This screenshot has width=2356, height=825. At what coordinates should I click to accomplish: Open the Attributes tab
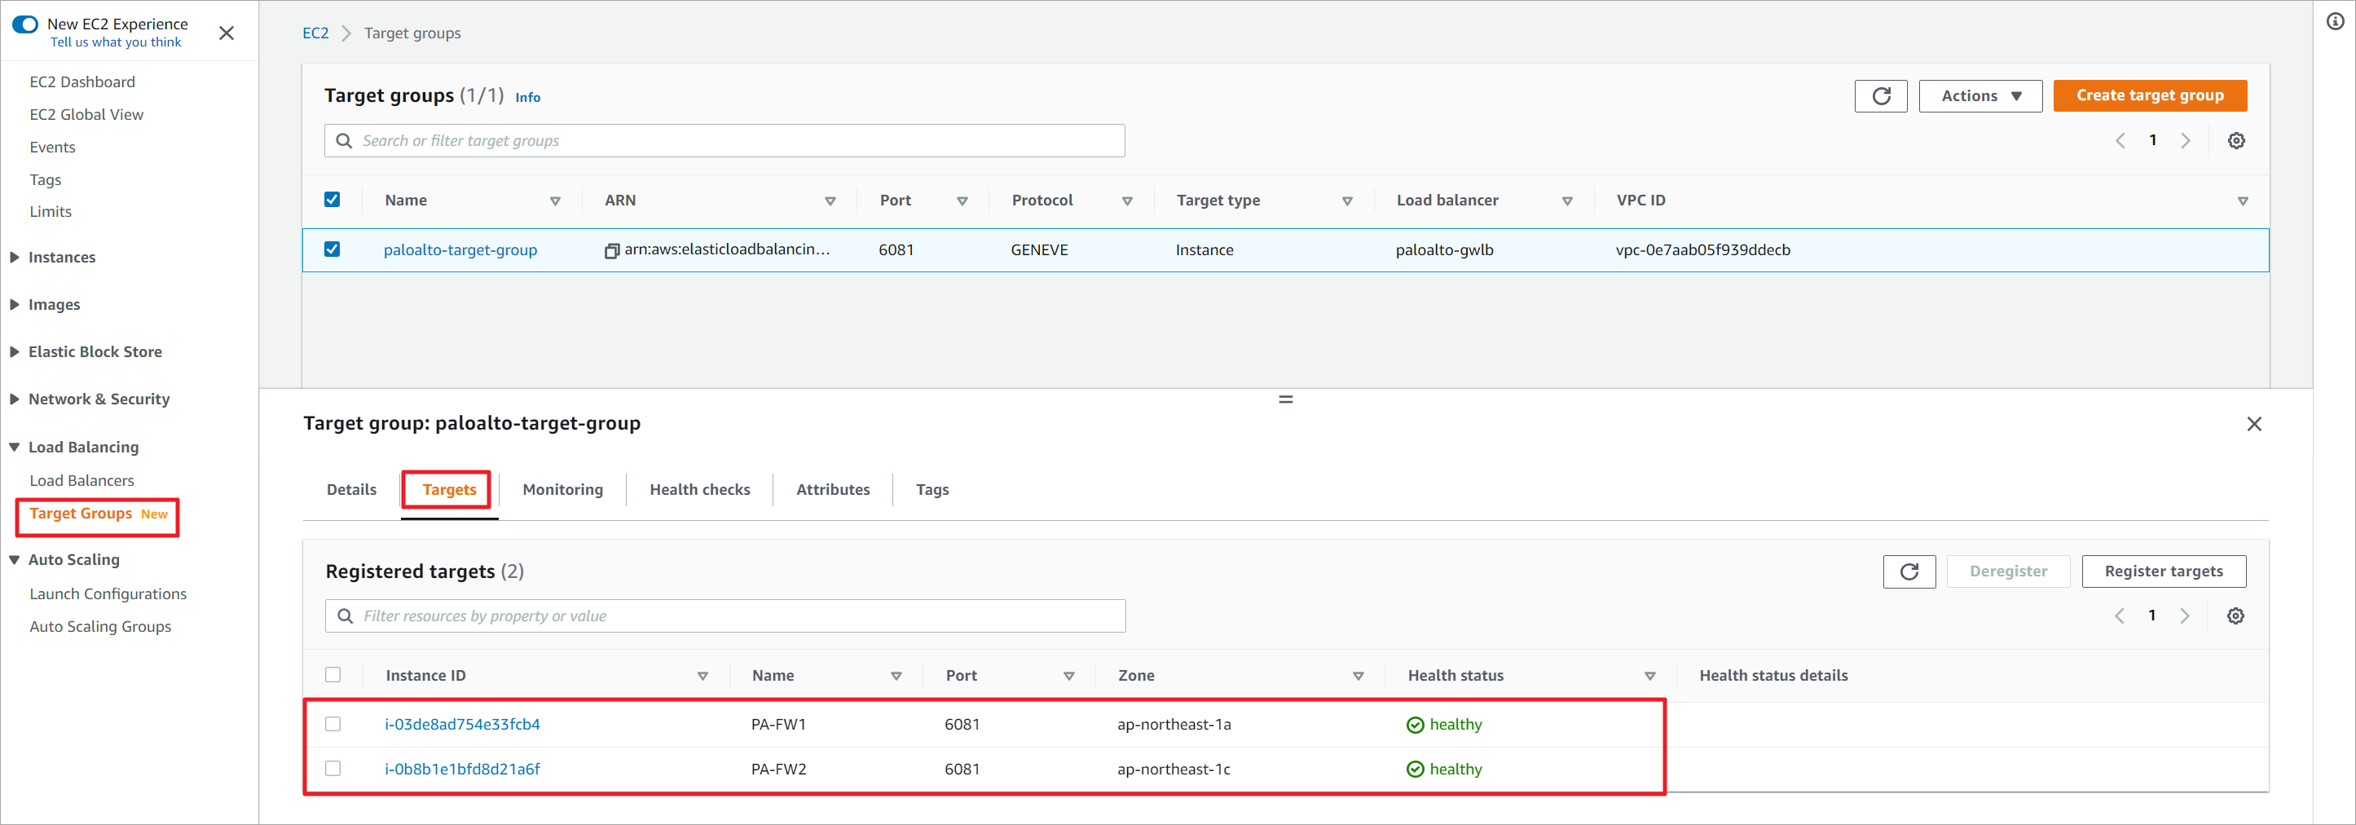click(x=833, y=490)
